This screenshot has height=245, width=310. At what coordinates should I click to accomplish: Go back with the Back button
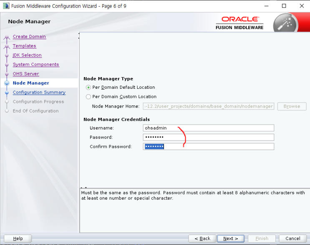click(x=202, y=238)
